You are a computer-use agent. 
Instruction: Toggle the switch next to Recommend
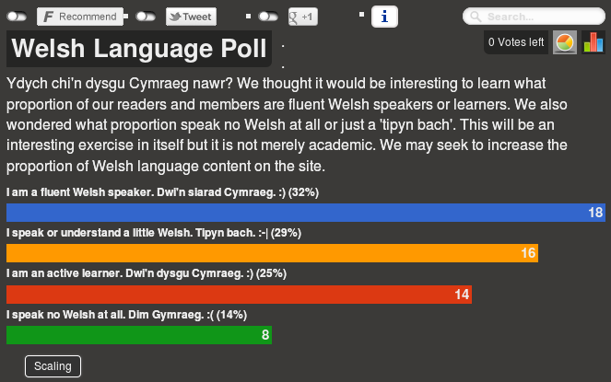pos(17,17)
